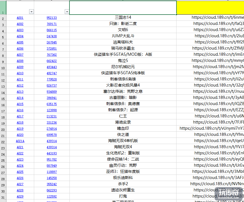This screenshot has width=244, height=202.
Task: Select the cell 尼尔机械纪元
Action: [123, 67]
